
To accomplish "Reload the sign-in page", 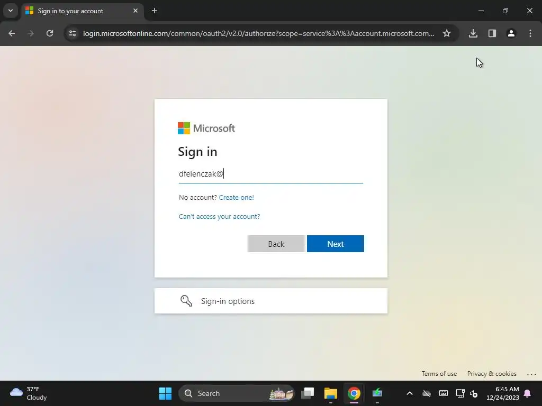I will click(x=50, y=33).
